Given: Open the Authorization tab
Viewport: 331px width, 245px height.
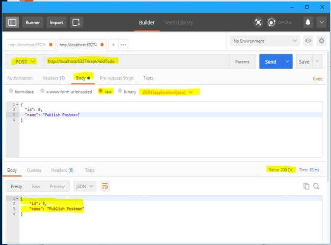Looking at the screenshot, I should pos(20,78).
